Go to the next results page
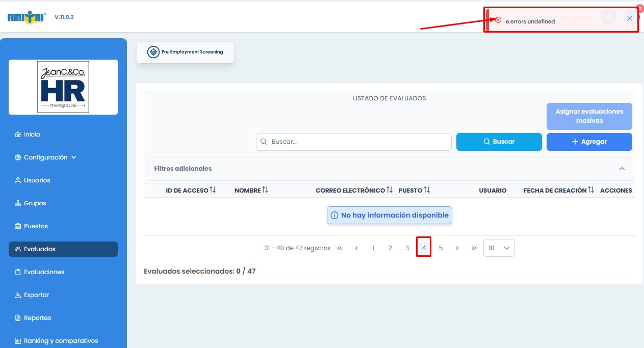This screenshot has width=644, height=348. click(x=457, y=248)
